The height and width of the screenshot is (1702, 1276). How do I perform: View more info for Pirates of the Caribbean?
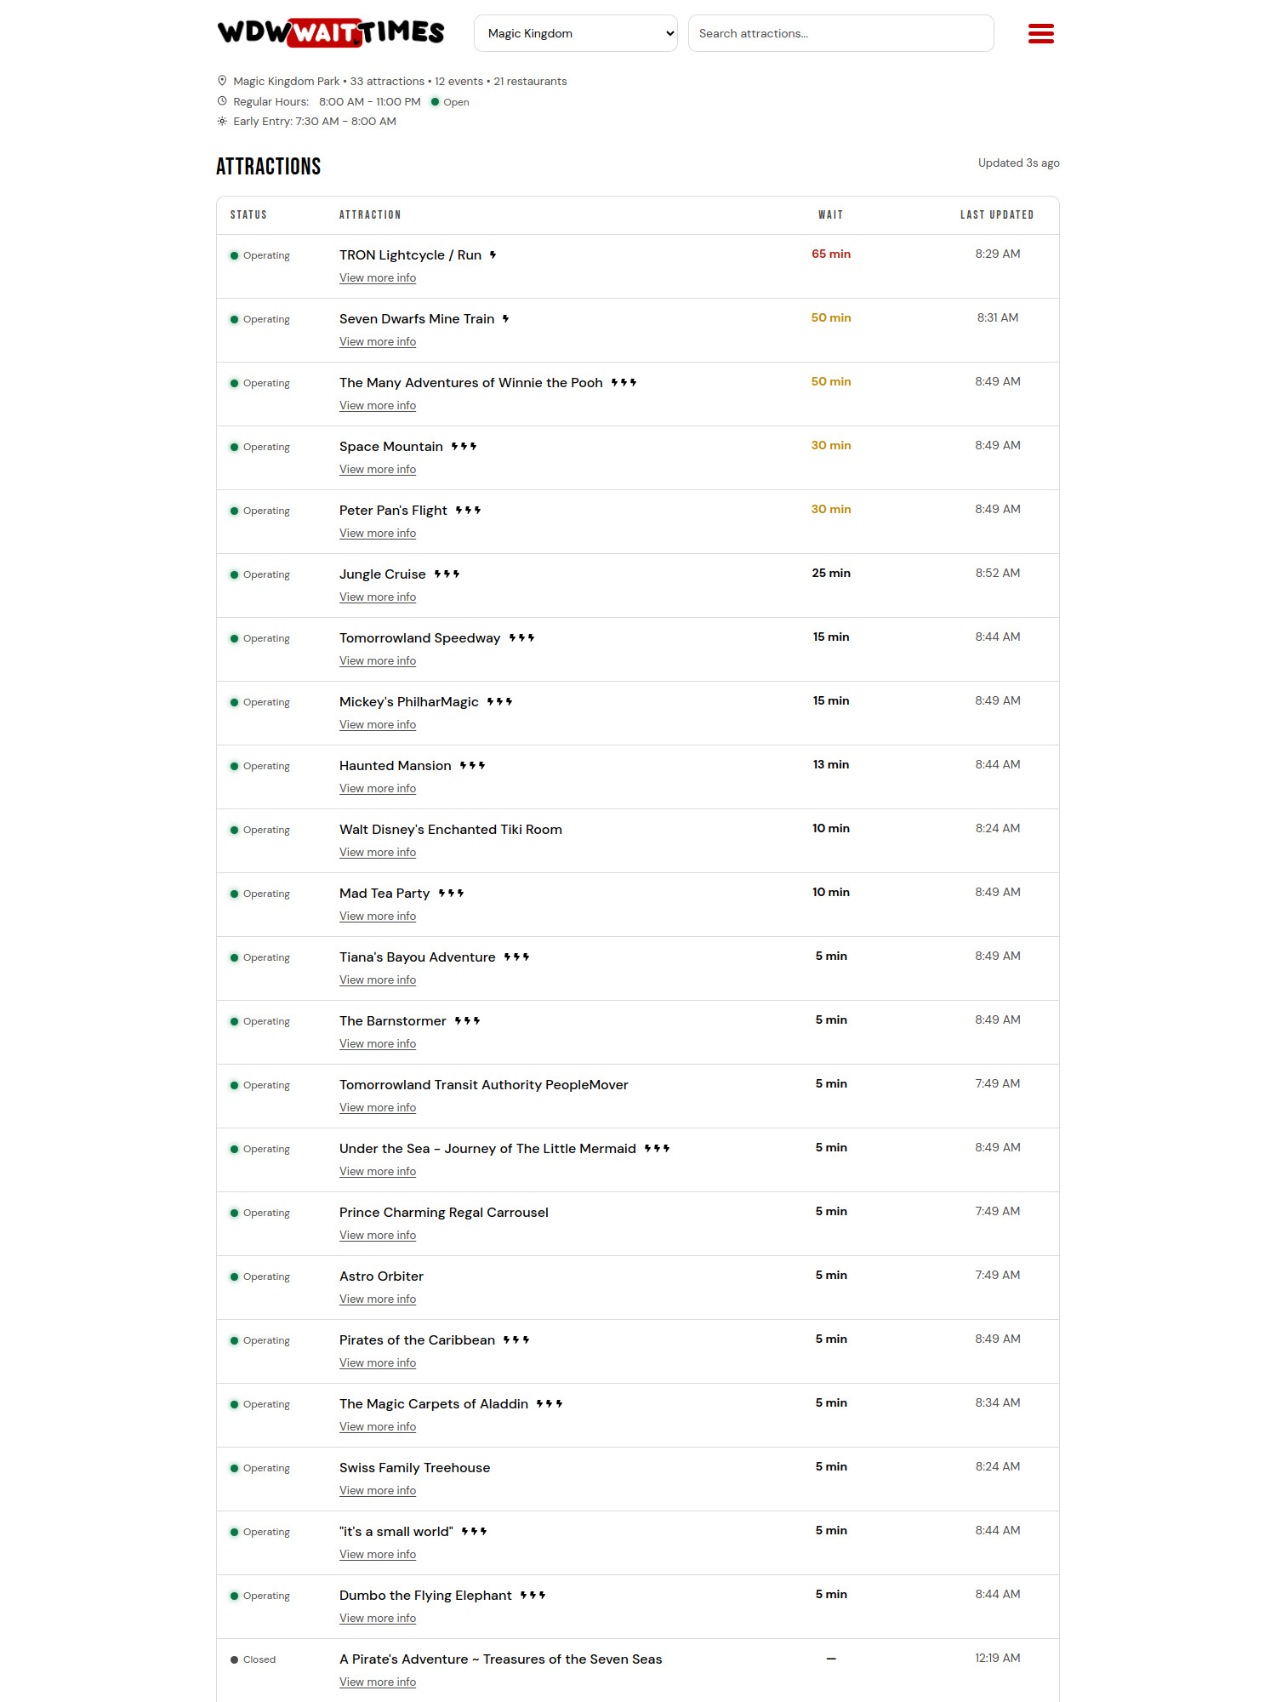point(378,1363)
